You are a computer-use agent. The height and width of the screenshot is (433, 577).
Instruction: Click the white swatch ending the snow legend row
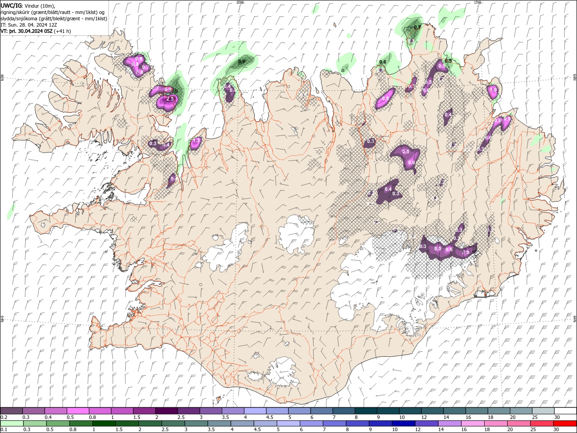(x=565, y=411)
